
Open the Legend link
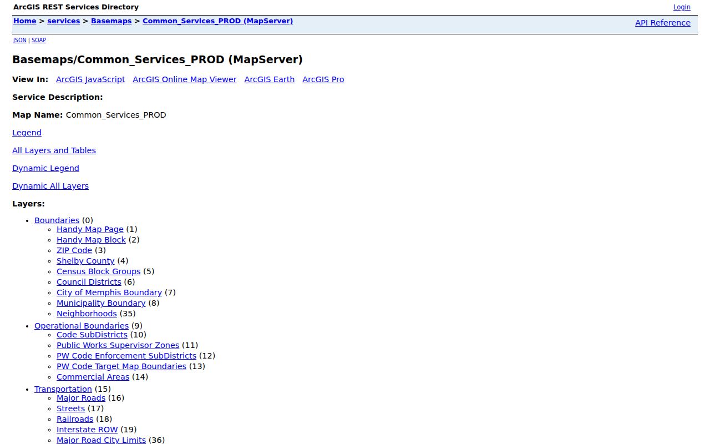pos(27,133)
